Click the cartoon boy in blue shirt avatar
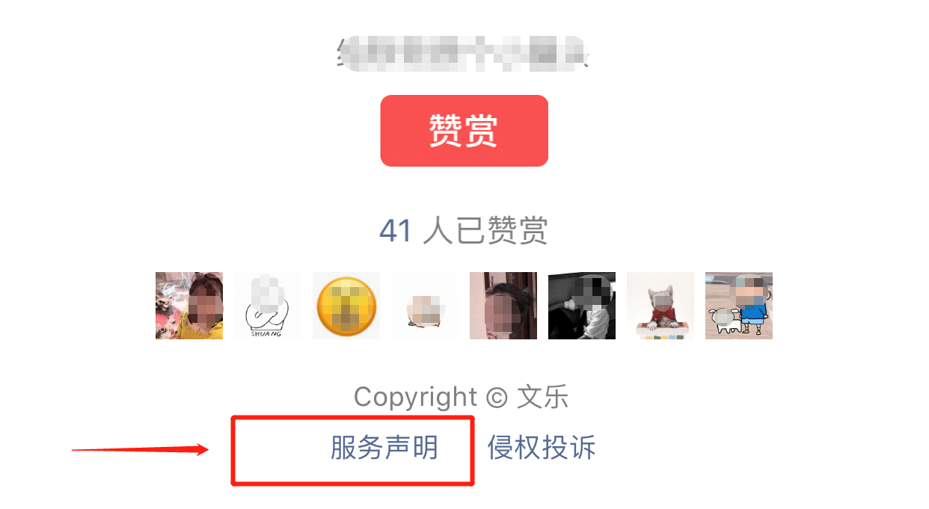 [x=739, y=306]
